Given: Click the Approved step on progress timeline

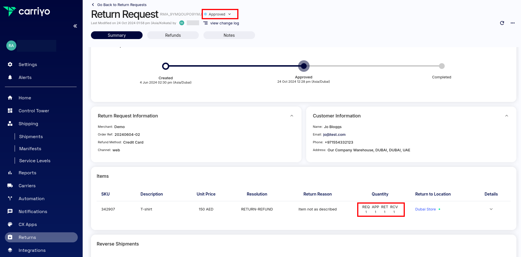Looking at the screenshot, I should (304, 66).
